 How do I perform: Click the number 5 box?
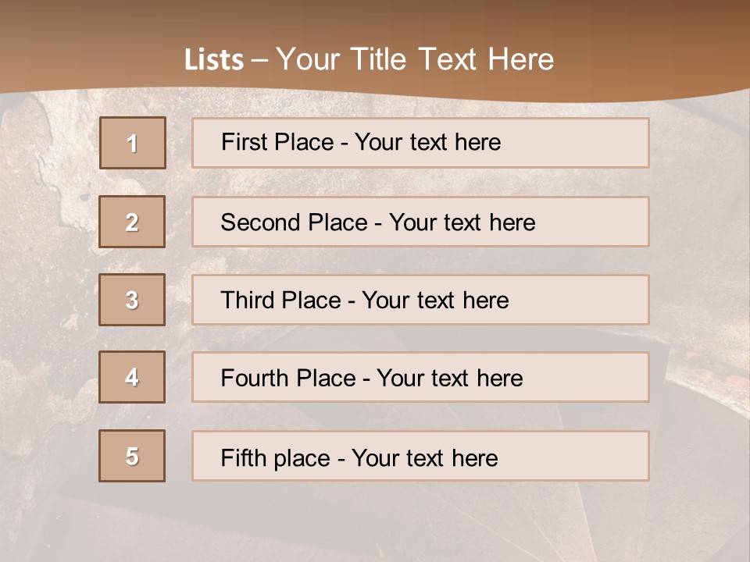coord(133,456)
